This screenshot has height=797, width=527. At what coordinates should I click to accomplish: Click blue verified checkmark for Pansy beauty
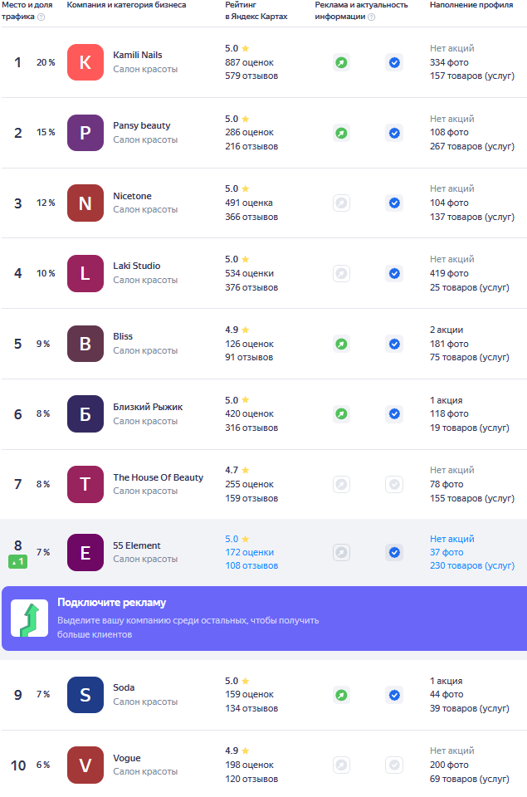[x=394, y=133]
